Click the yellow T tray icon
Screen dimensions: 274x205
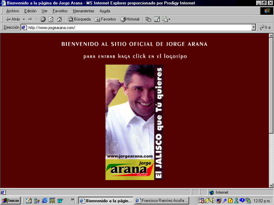click(231, 201)
